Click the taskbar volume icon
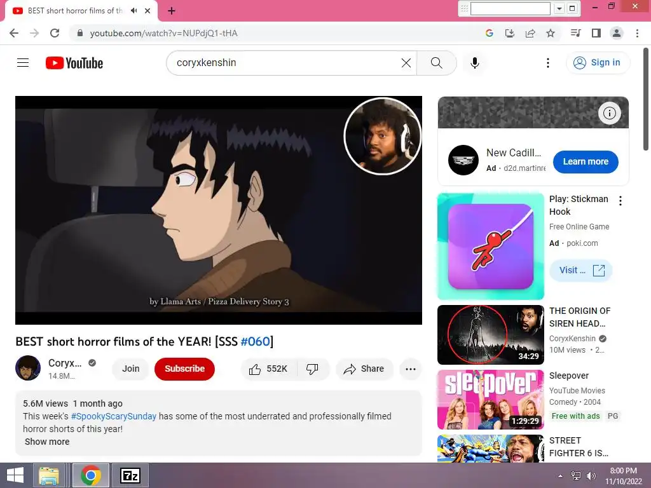This screenshot has width=651, height=488. (x=591, y=476)
